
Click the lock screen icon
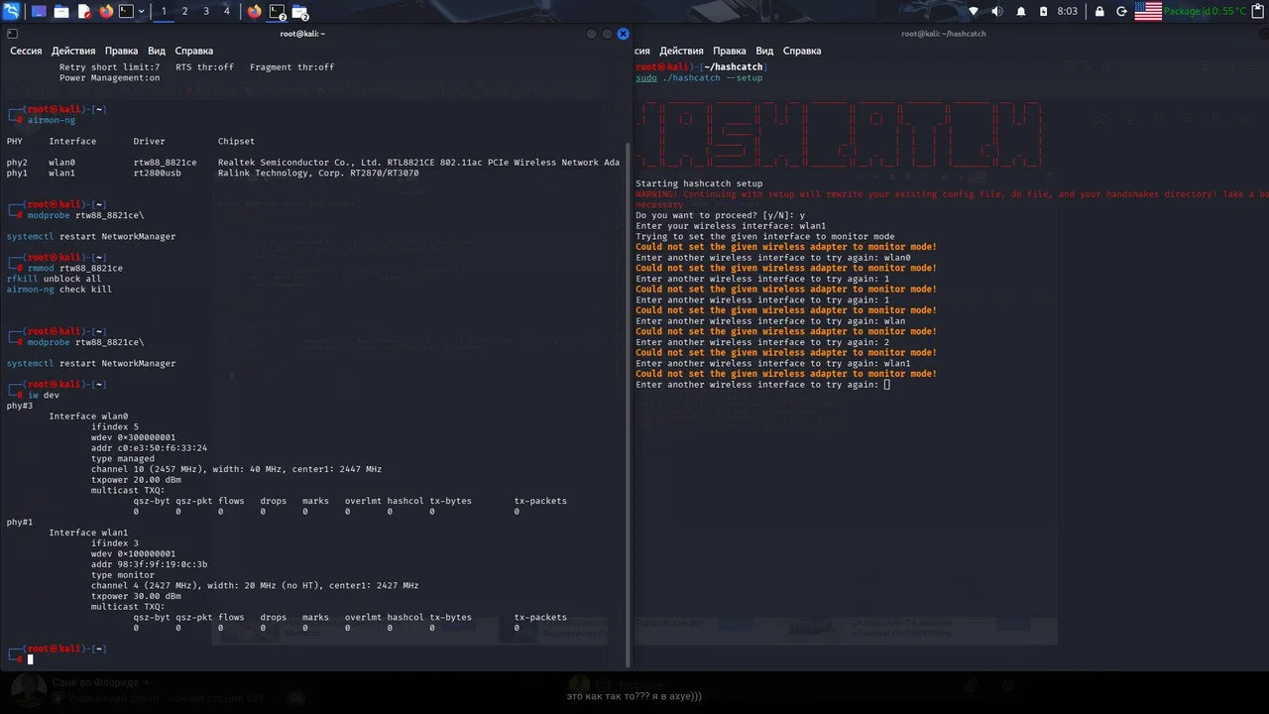pos(1098,11)
